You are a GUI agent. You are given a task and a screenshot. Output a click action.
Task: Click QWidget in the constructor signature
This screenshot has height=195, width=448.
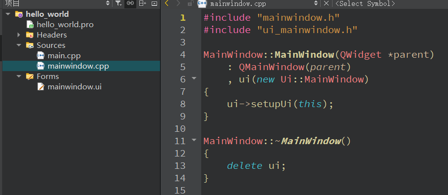361,55
